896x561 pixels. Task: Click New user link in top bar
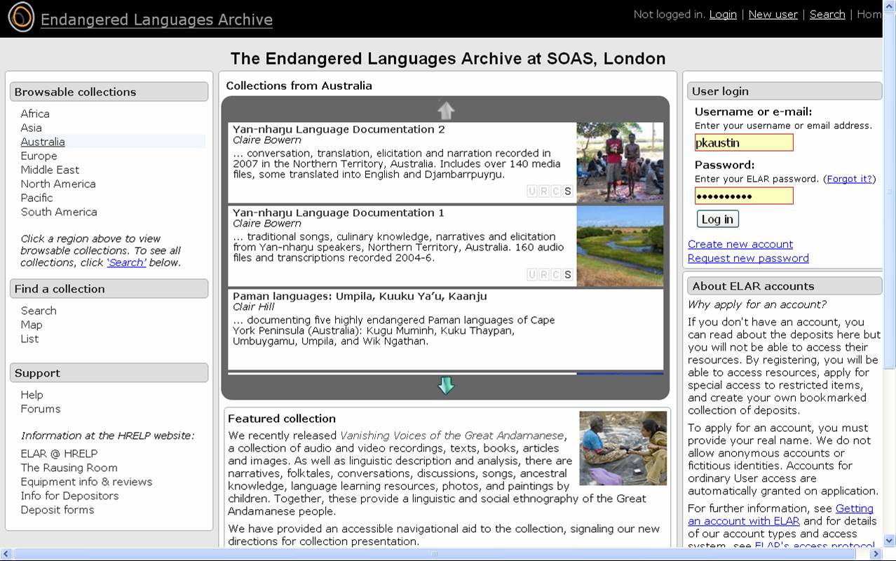773,14
